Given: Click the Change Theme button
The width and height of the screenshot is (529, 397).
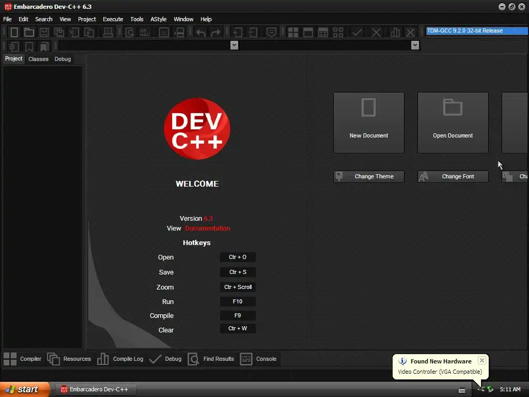Looking at the screenshot, I should pos(369,177).
